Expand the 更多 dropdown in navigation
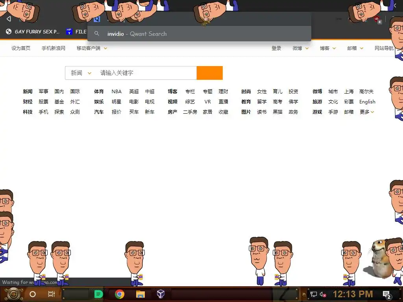This screenshot has height=302, width=403. point(367,112)
